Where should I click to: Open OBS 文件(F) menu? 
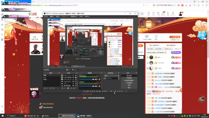46,17
